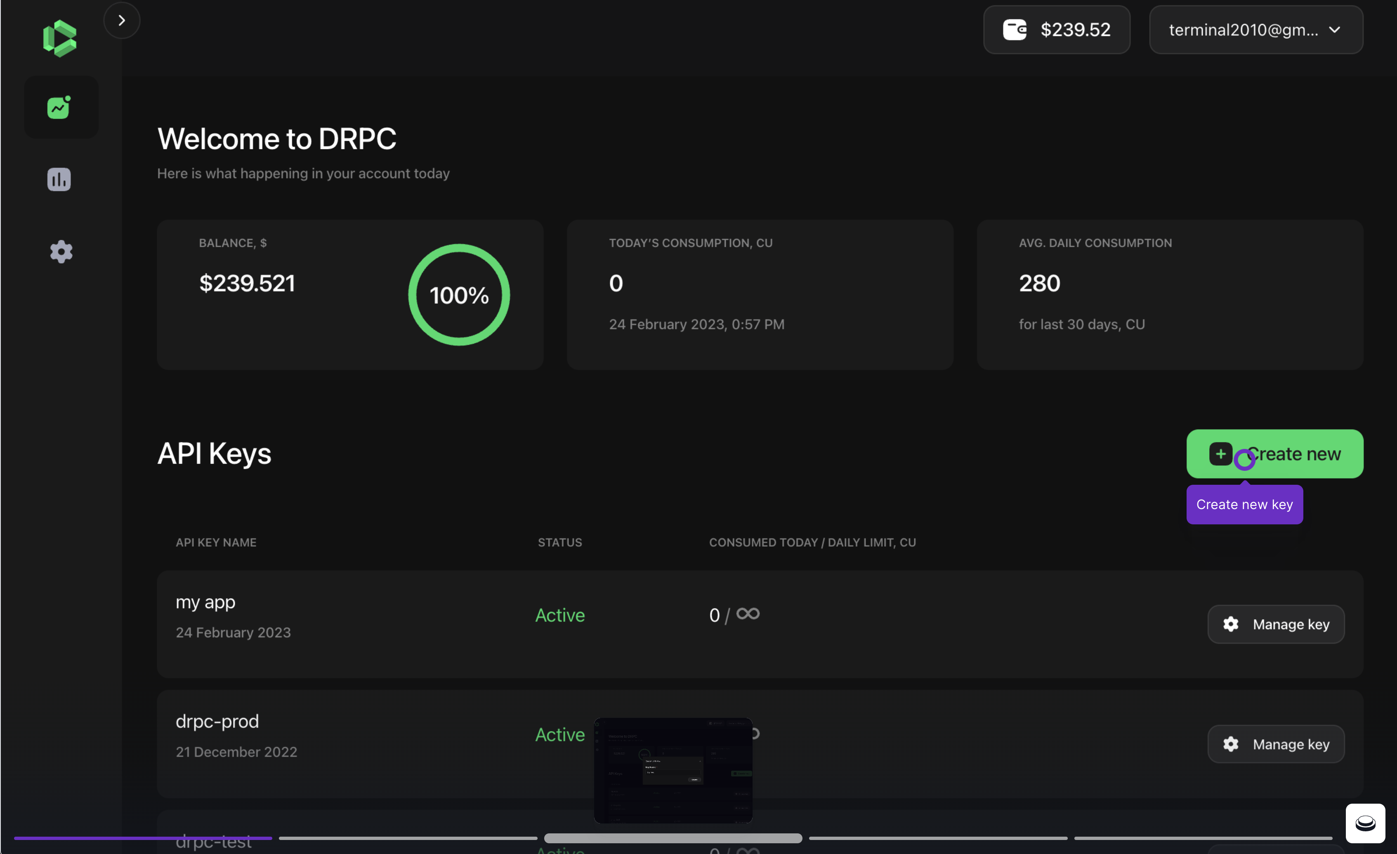Click the 100% balance progress ring
Screen dimensions: 1397x854
click(459, 295)
